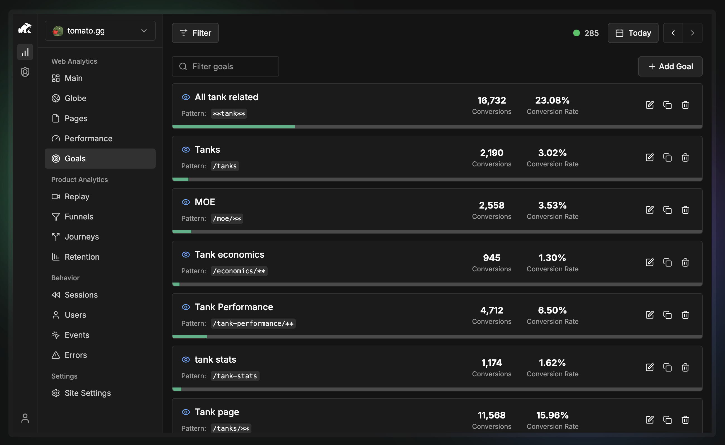This screenshot has height=445, width=725.
Task: Click the account profile icon at bottom left
Action: tap(25, 418)
